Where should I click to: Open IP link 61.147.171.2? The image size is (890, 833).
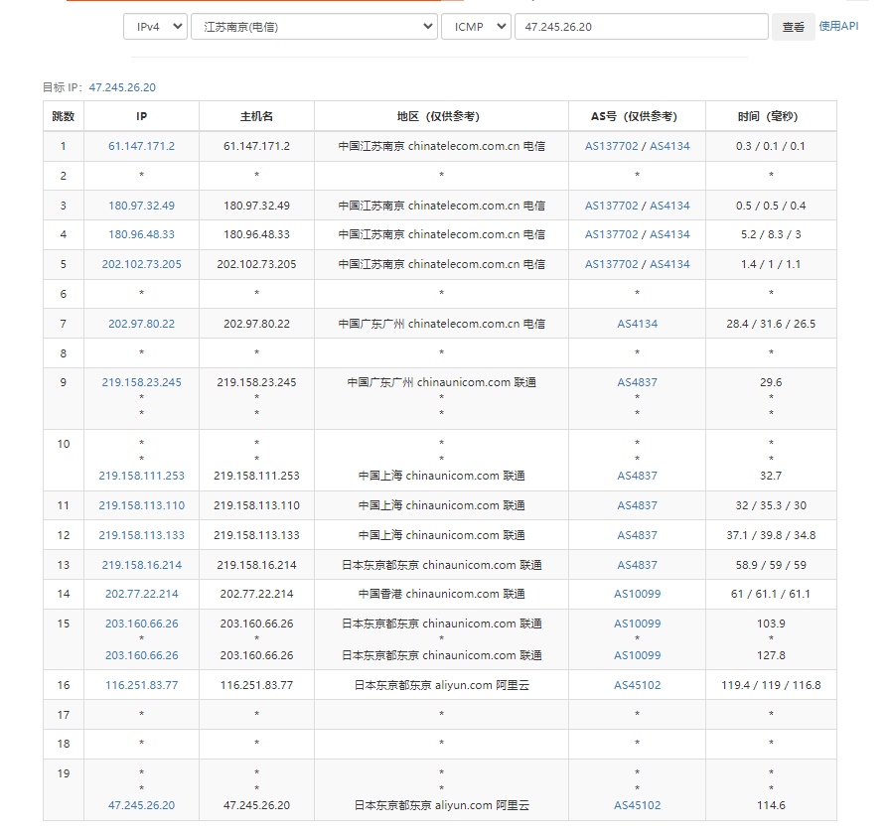[141, 146]
